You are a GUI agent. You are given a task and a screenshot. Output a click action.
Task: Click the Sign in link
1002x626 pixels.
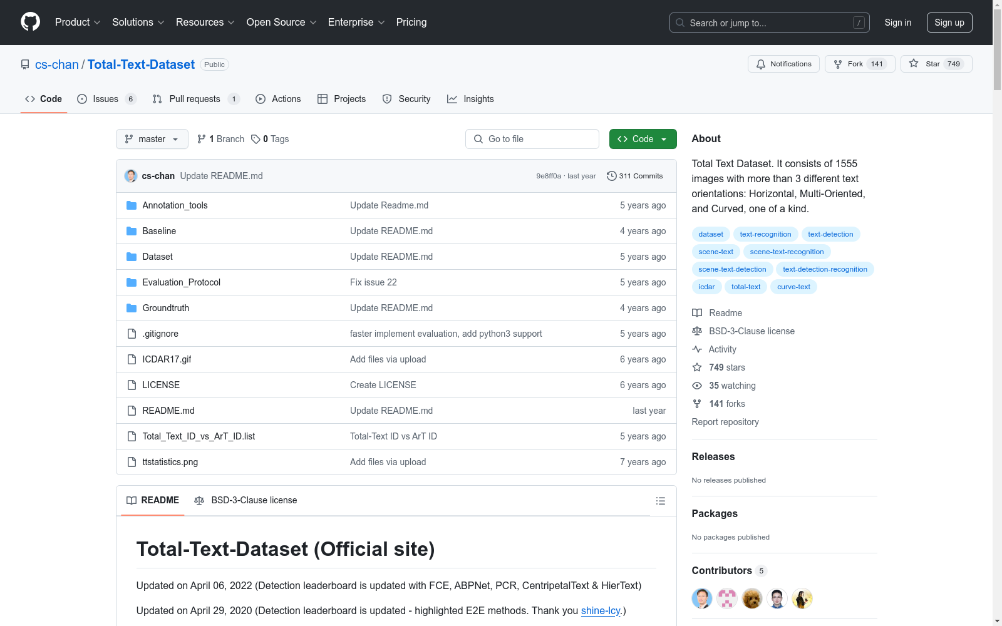coord(897,23)
